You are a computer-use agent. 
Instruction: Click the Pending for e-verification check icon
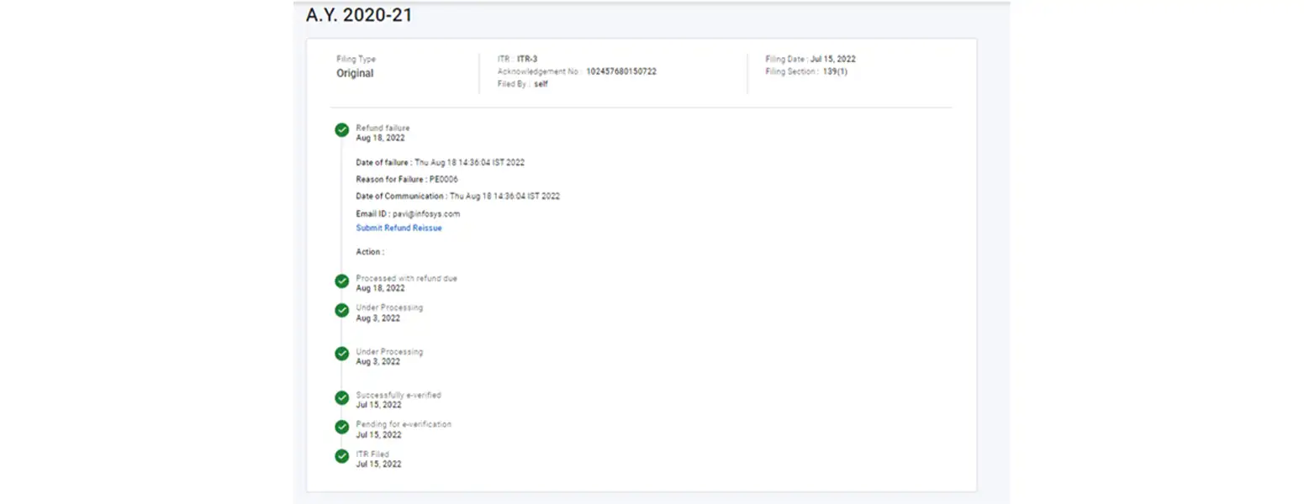pyautogui.click(x=341, y=428)
